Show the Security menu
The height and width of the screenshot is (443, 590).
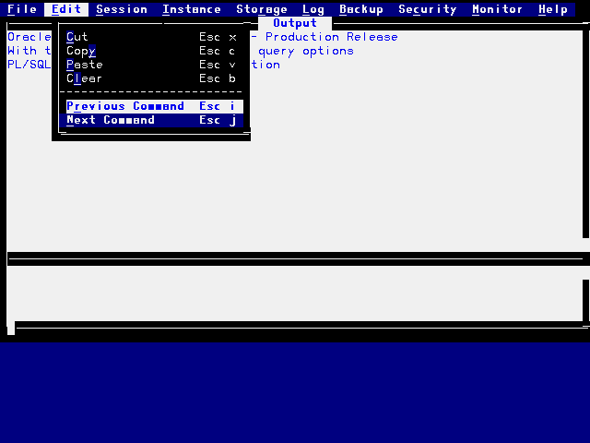click(x=428, y=9)
